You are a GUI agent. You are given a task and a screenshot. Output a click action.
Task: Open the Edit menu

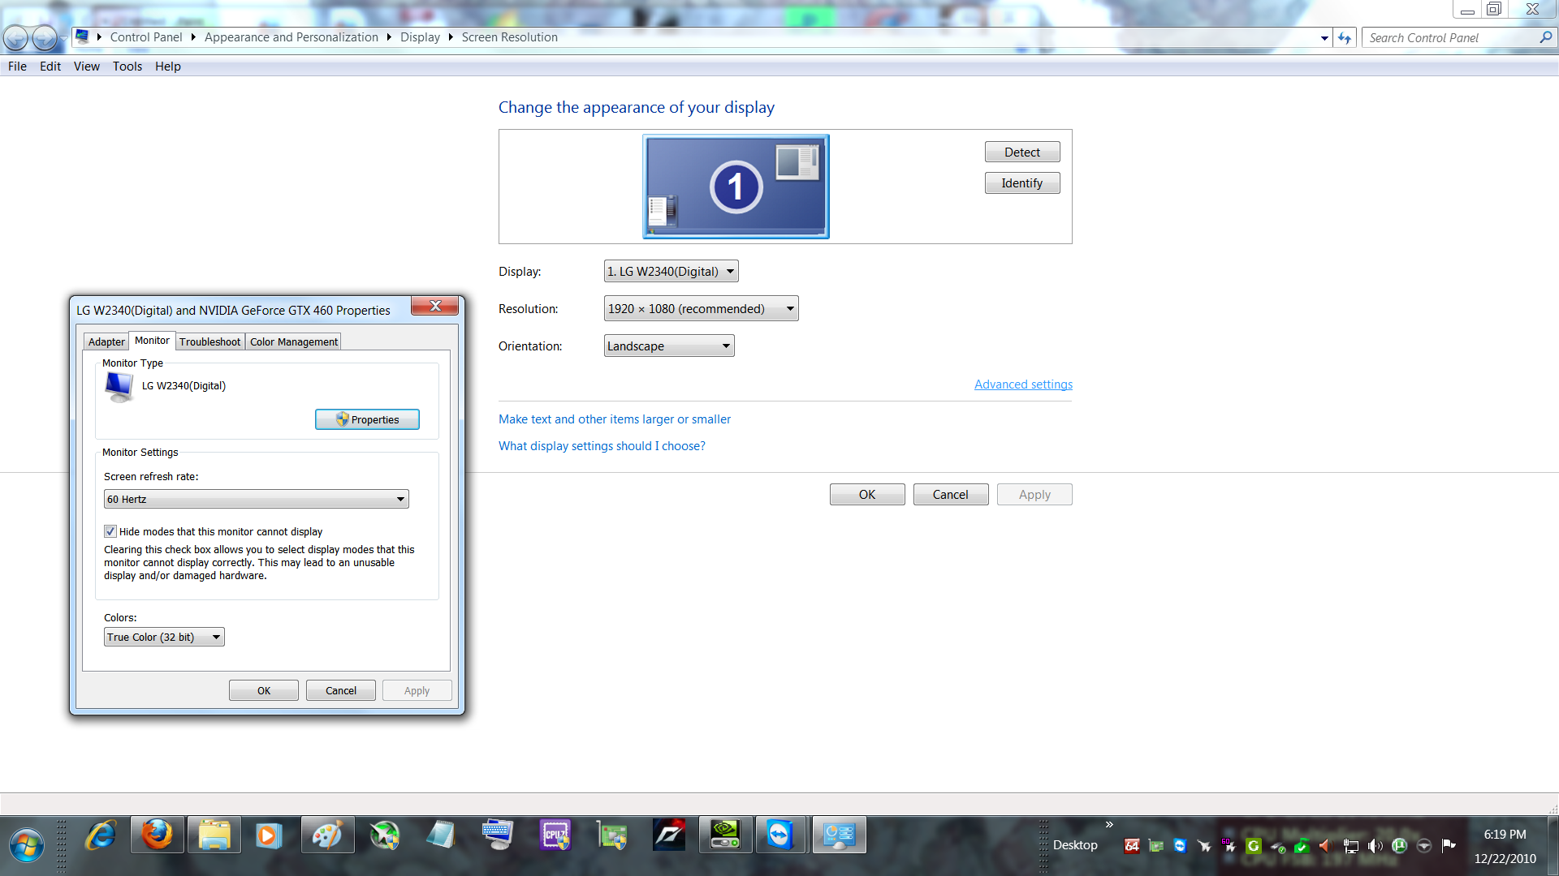(x=50, y=67)
